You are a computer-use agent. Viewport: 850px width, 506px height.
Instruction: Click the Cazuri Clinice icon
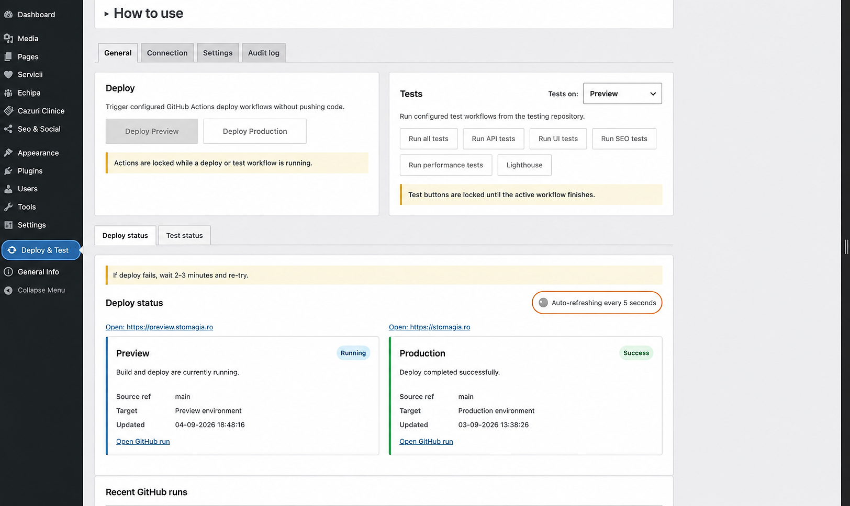[8, 111]
